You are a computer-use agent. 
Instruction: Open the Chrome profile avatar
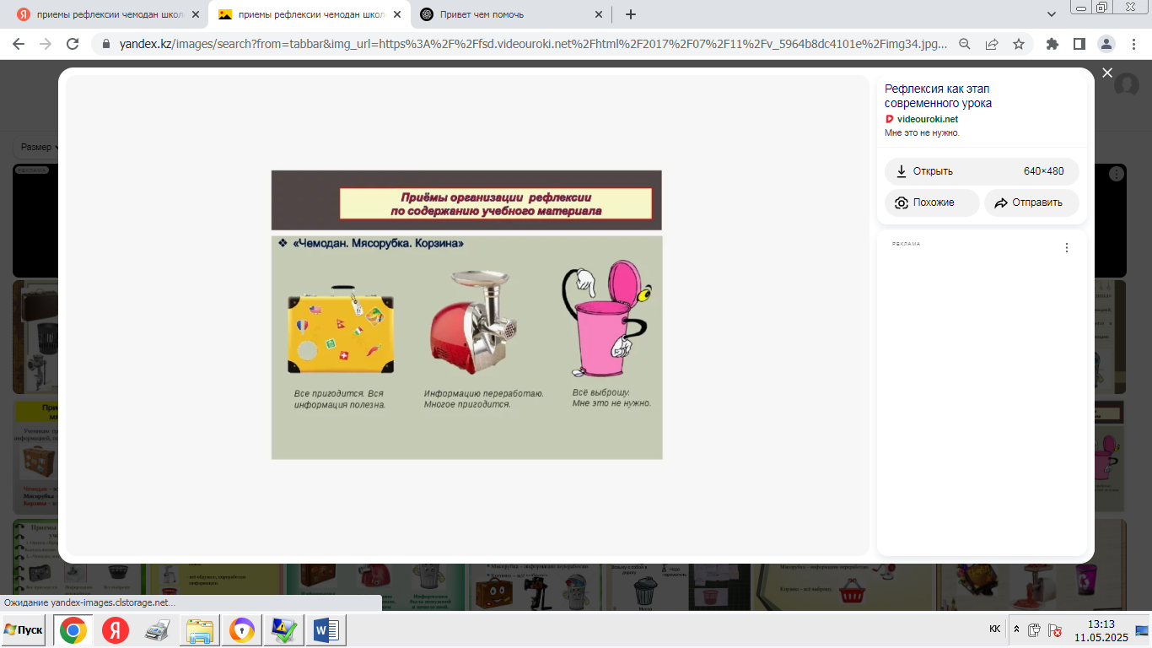point(1106,44)
